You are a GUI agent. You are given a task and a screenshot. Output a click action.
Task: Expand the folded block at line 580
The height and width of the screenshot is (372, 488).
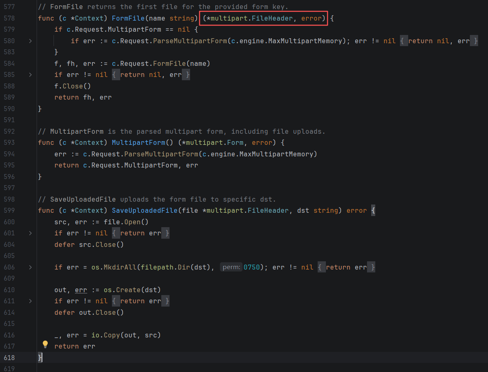tap(30, 41)
